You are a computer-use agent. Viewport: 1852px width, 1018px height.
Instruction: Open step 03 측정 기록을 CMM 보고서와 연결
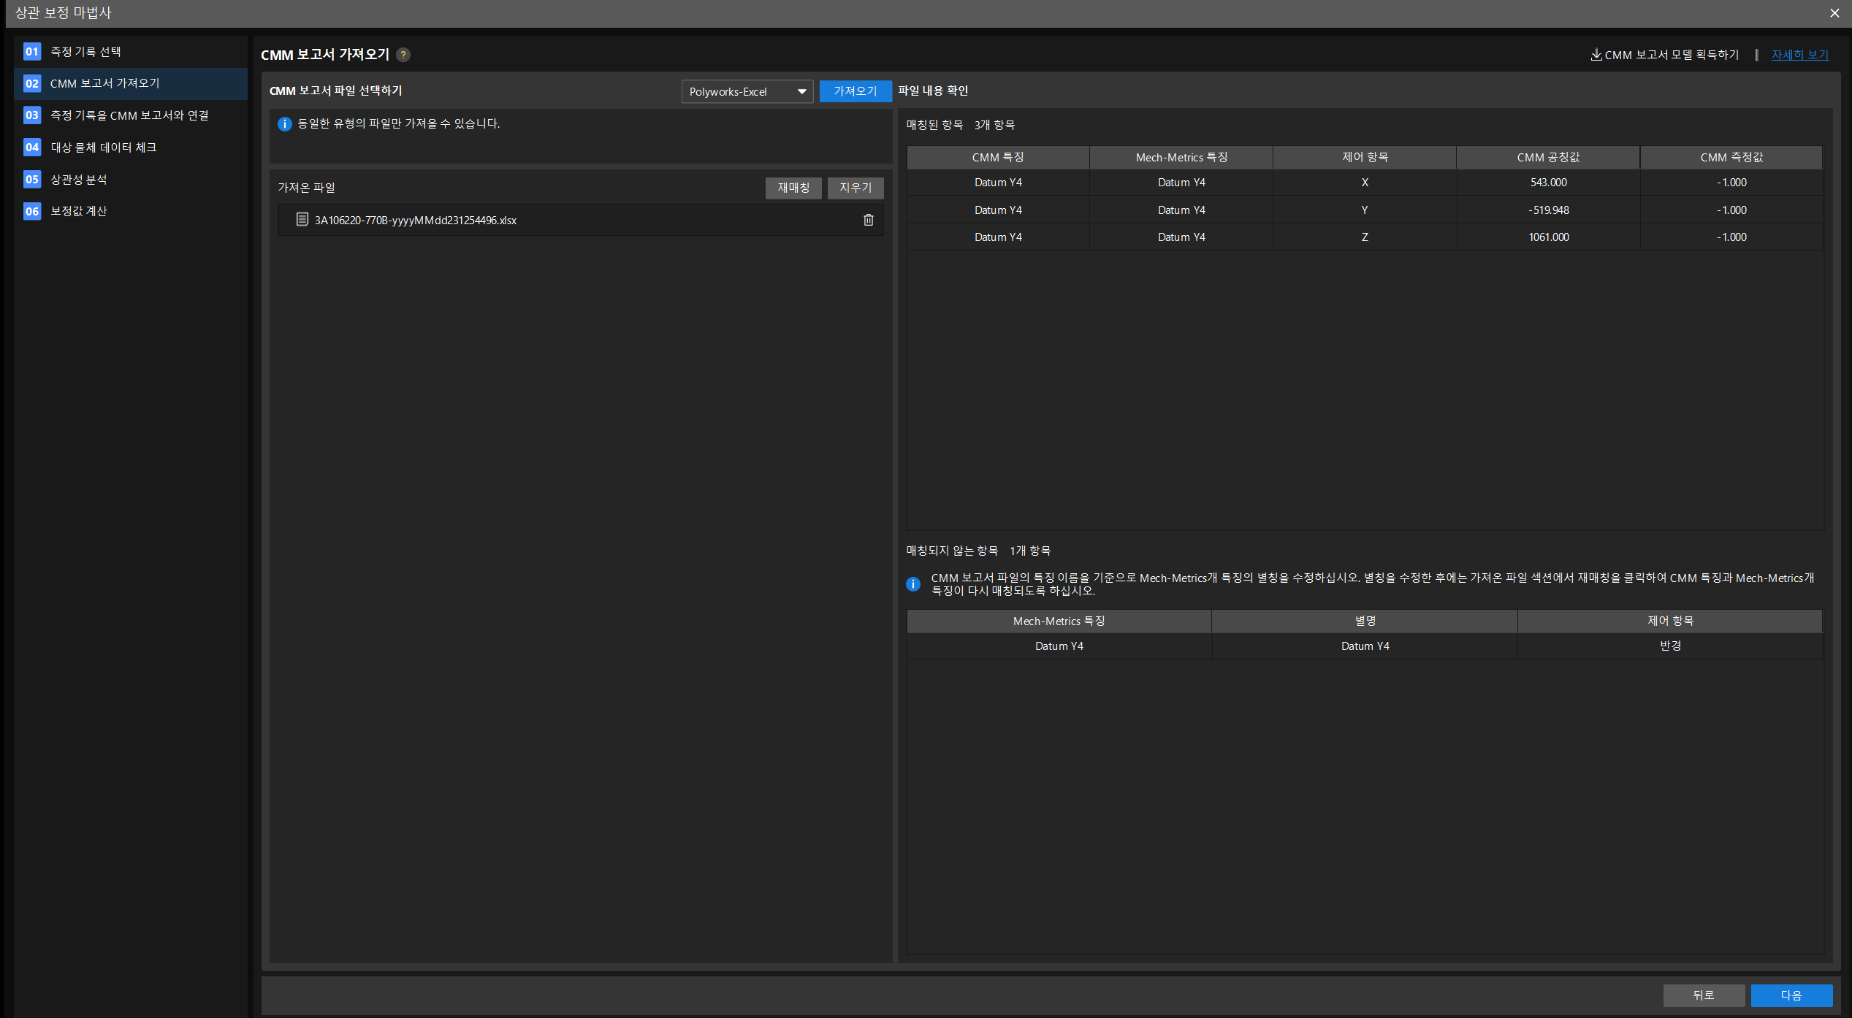[x=132, y=115]
